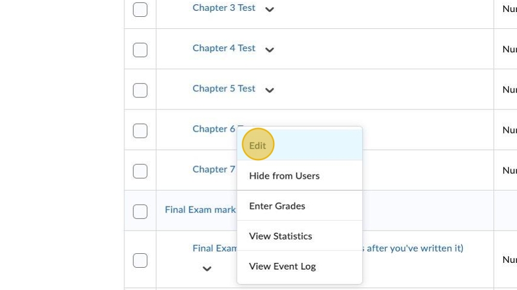517x290 pixels.
Task: Click the Chapter 4 Test link
Action: [x=224, y=48]
